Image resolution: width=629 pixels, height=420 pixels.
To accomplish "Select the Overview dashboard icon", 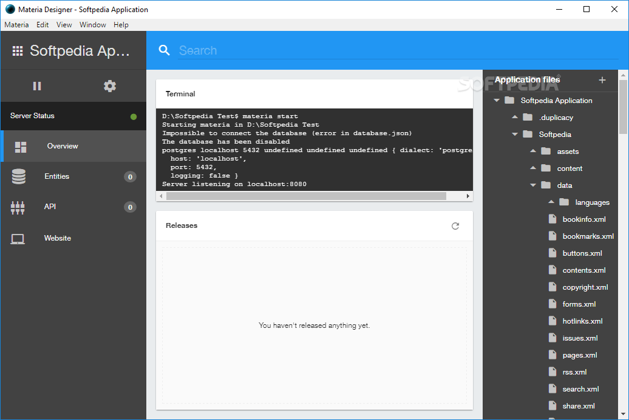I will (21, 147).
